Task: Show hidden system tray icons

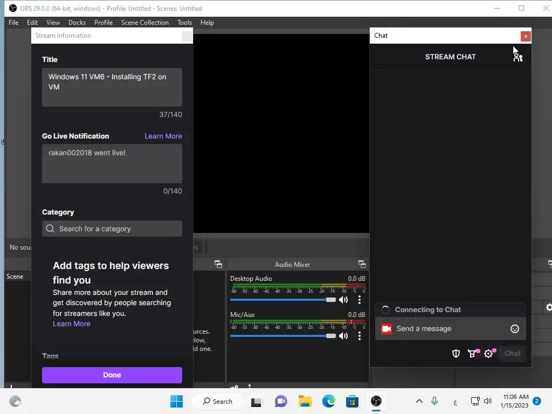Action: [x=419, y=401]
